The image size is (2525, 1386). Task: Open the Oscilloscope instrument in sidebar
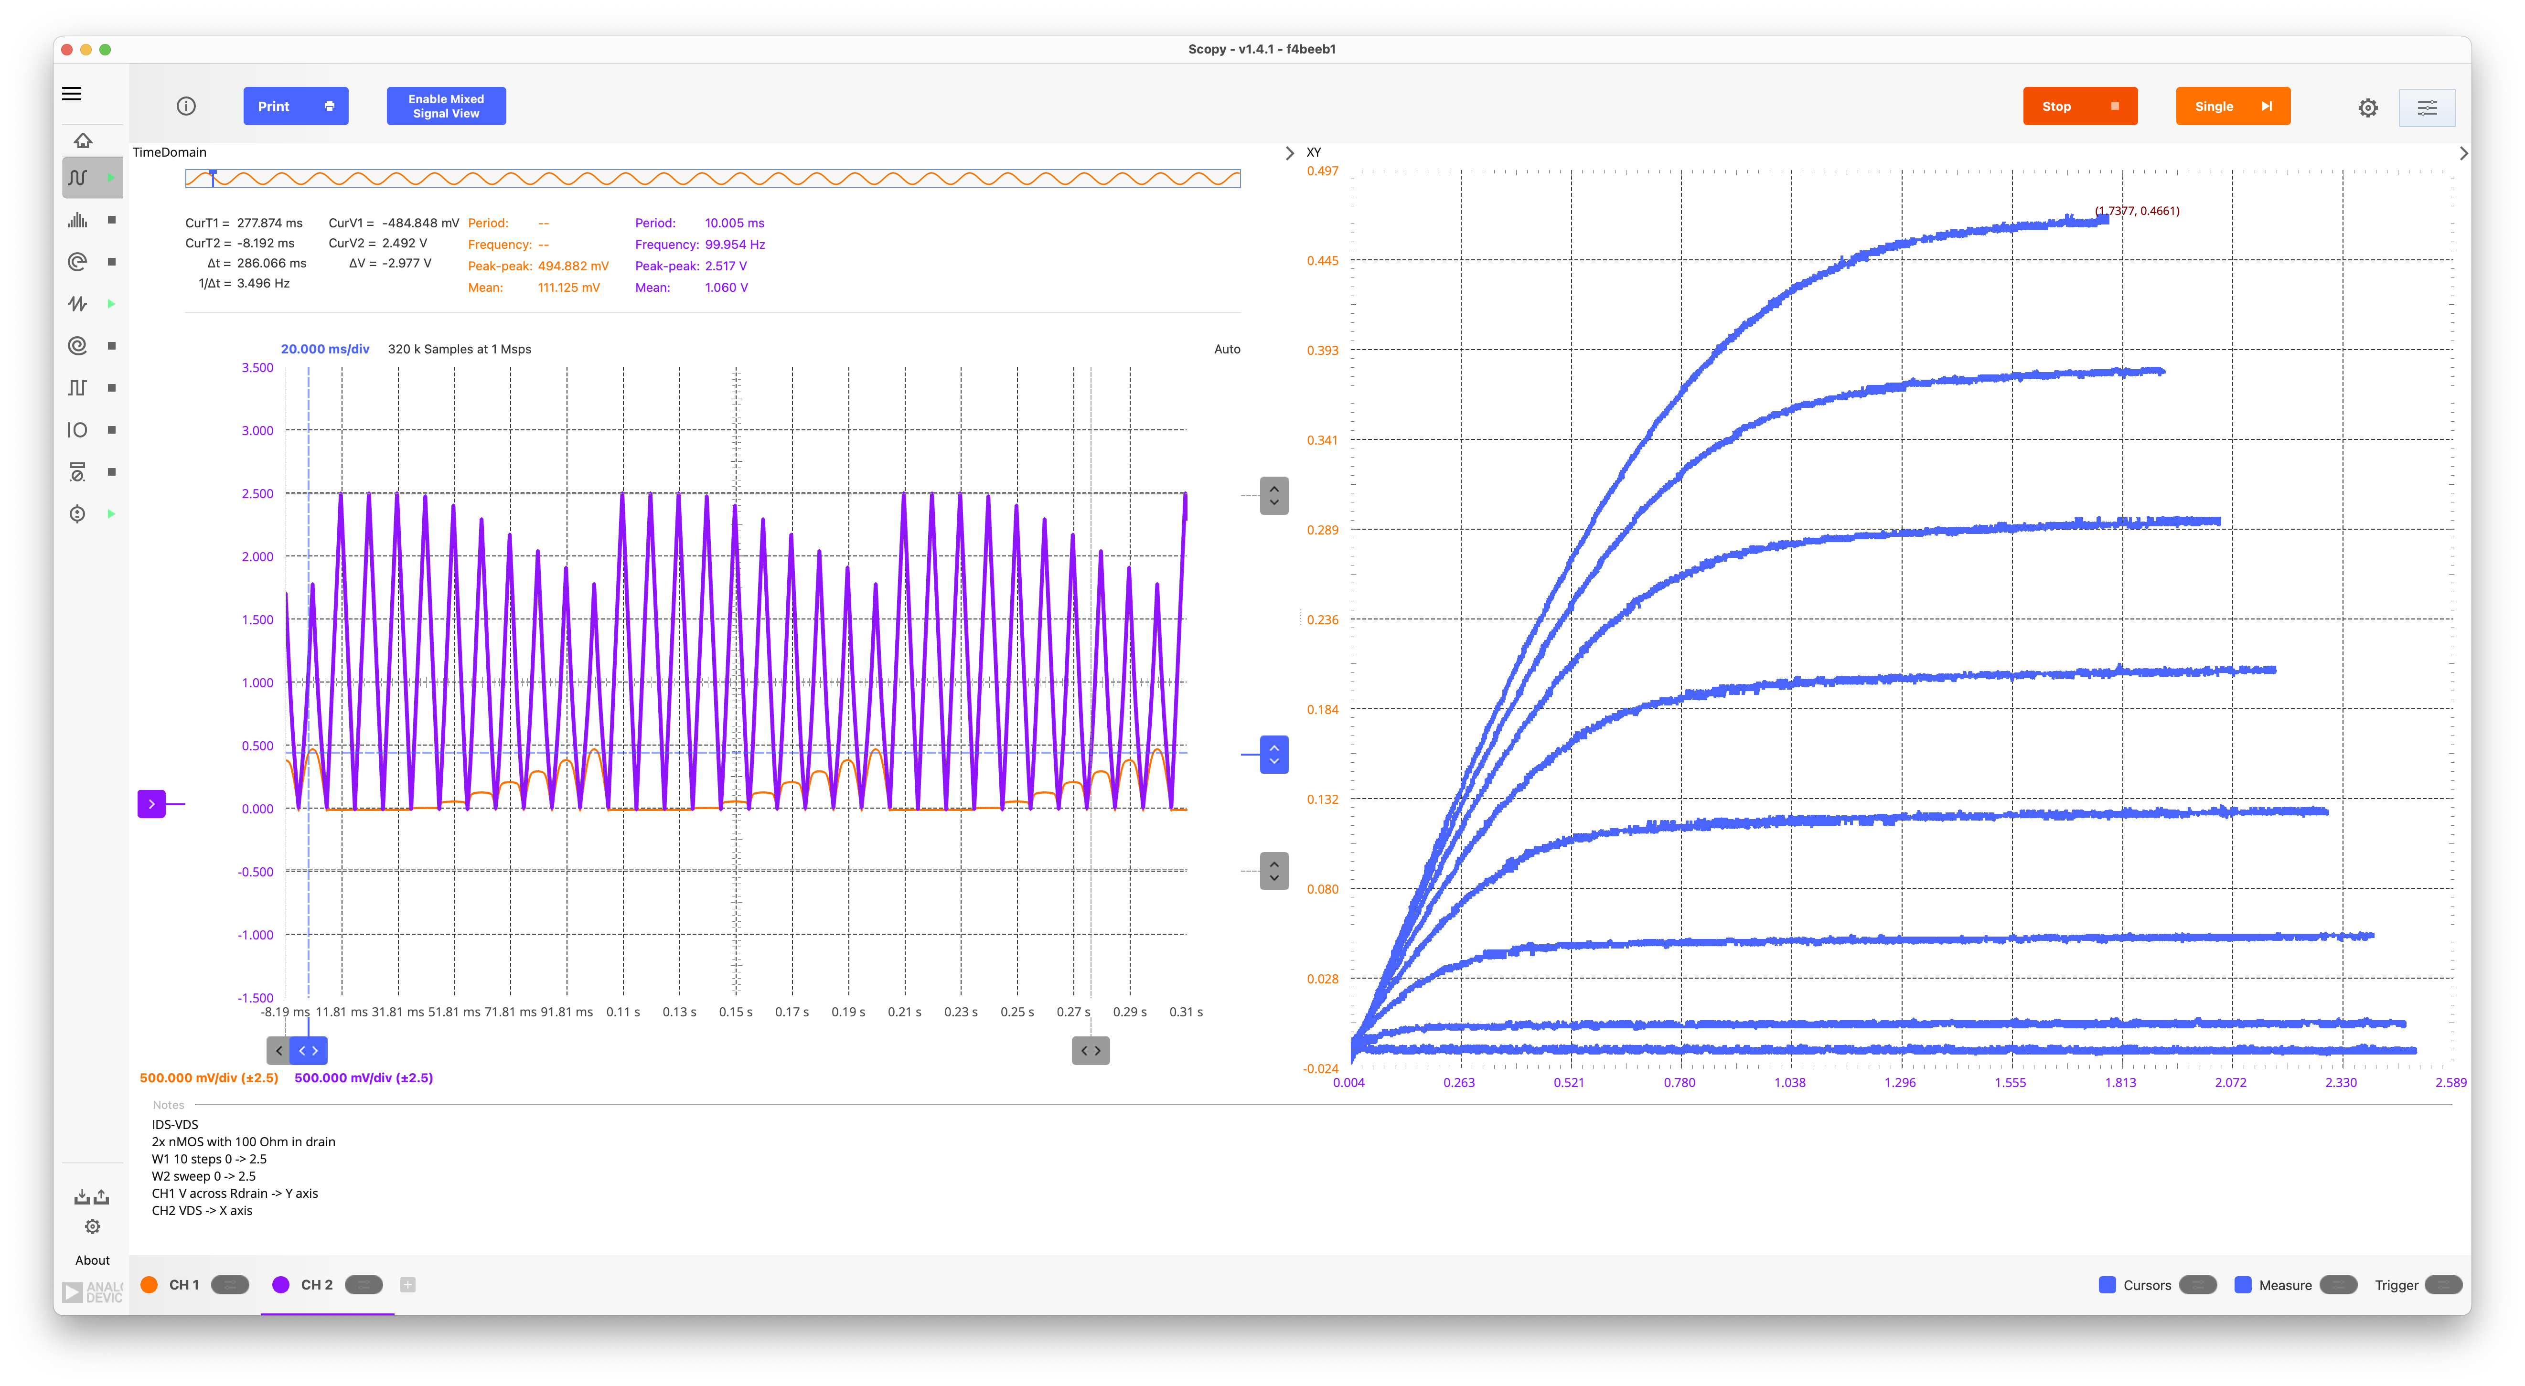click(78, 177)
